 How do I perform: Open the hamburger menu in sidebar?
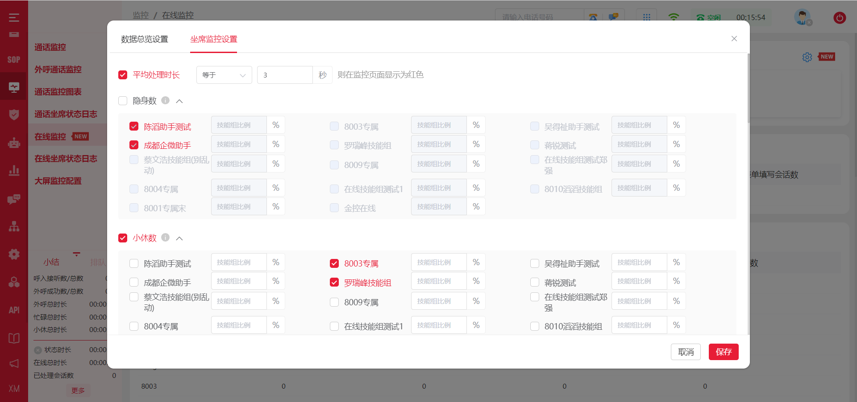click(x=14, y=17)
